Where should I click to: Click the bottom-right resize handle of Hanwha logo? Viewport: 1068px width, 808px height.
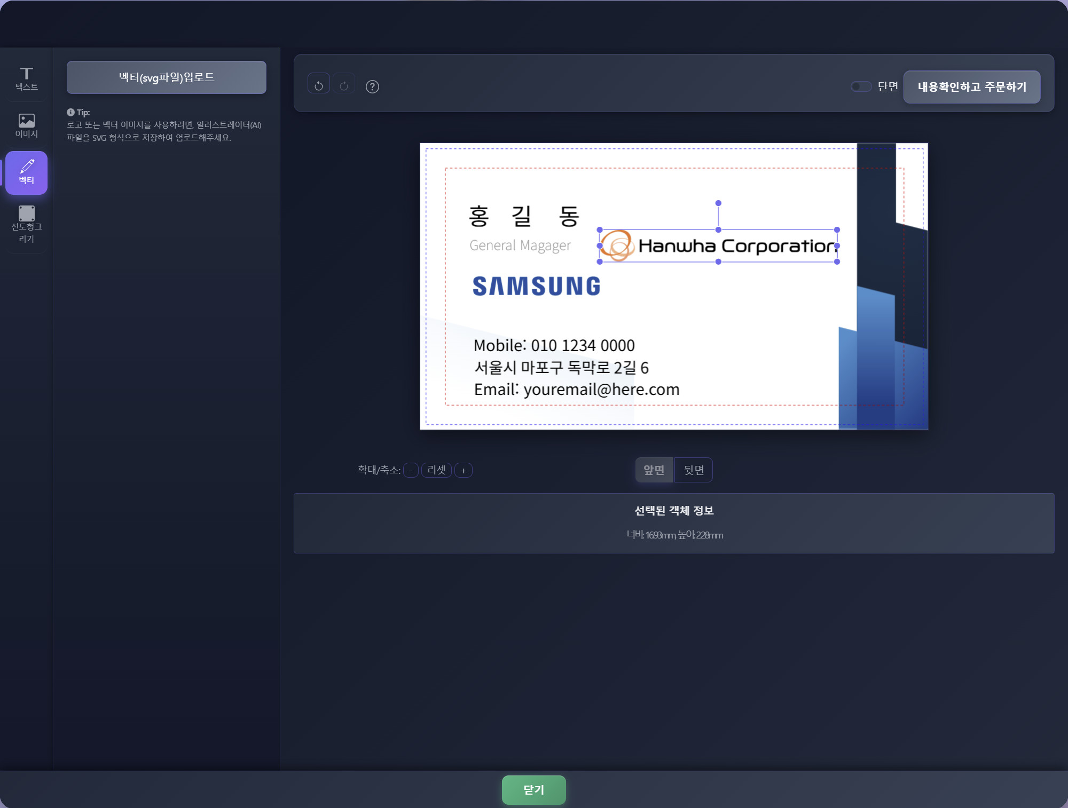(837, 262)
